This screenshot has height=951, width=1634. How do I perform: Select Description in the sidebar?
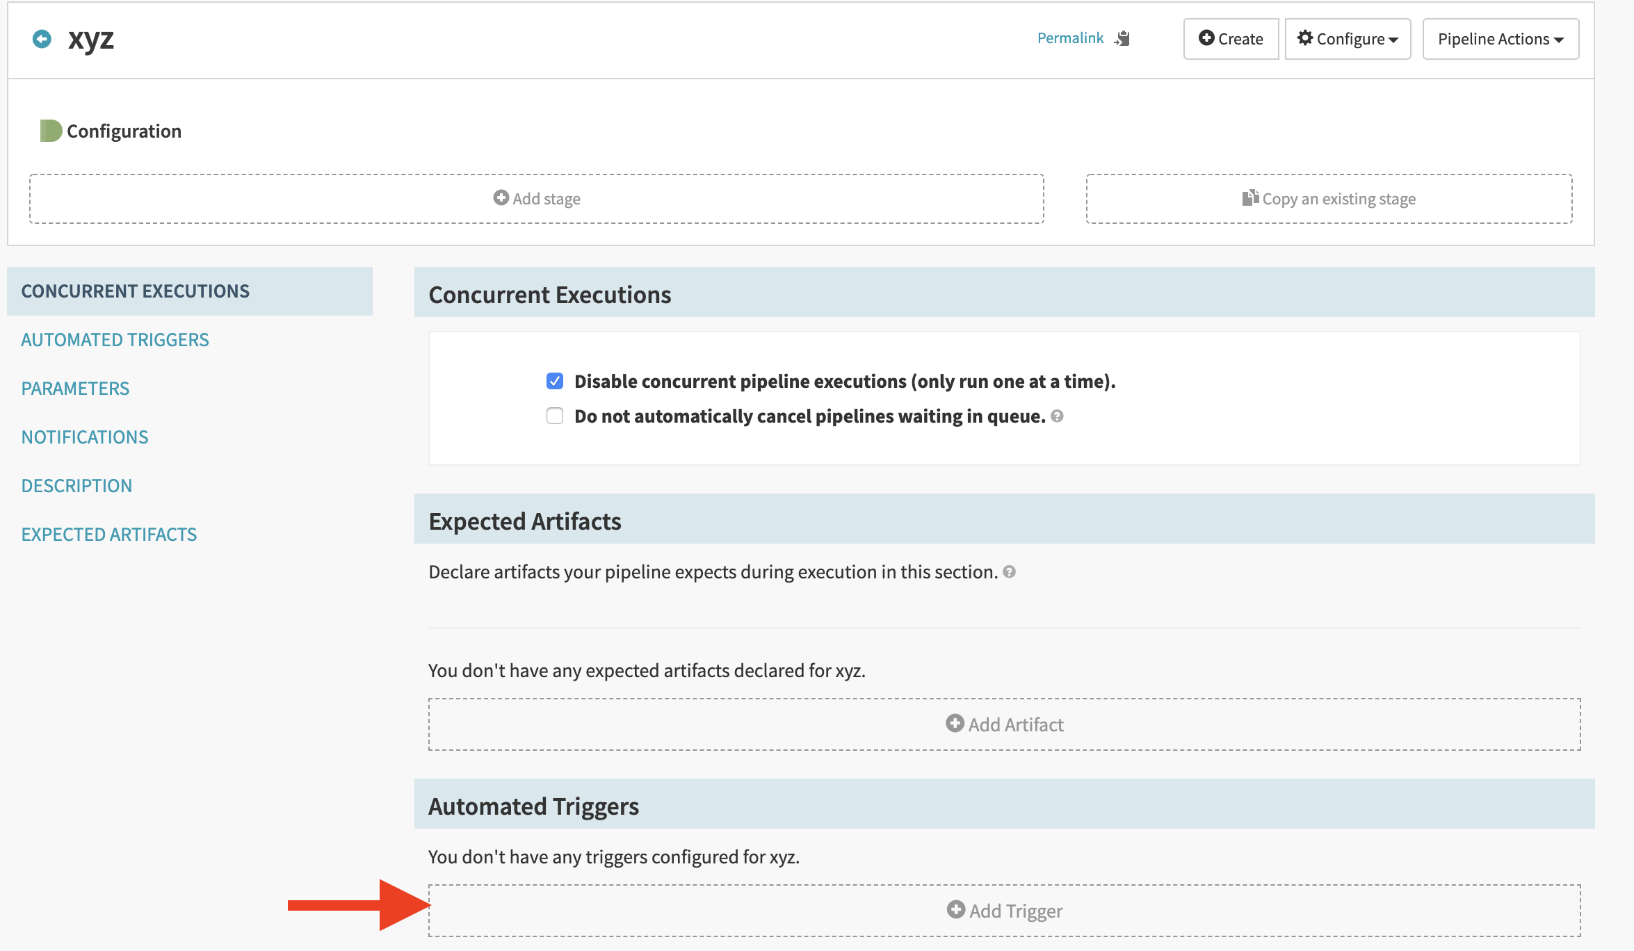coord(76,486)
